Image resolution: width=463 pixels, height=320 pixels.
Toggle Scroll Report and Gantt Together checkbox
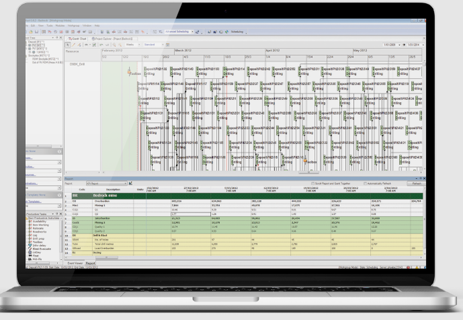tap(313, 183)
